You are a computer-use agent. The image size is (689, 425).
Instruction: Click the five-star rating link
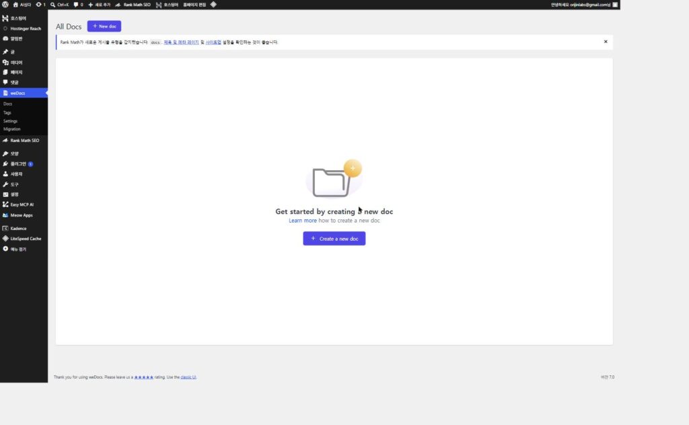(144, 377)
